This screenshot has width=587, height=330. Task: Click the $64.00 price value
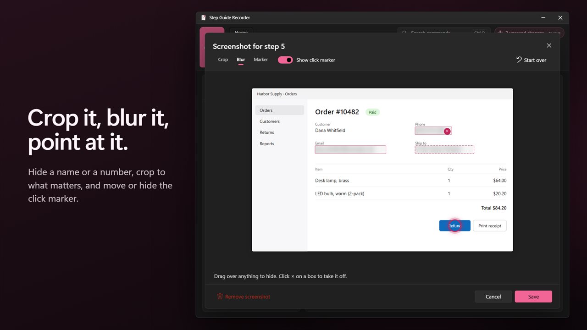click(500, 181)
